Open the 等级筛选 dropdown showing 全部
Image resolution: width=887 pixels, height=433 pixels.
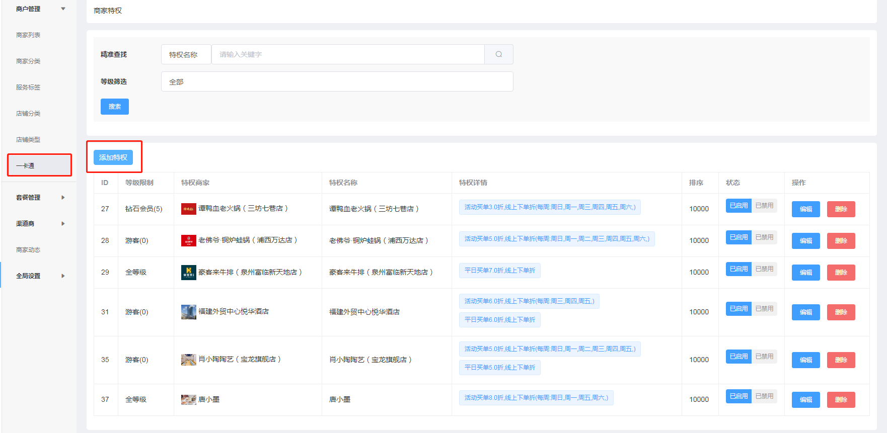337,81
